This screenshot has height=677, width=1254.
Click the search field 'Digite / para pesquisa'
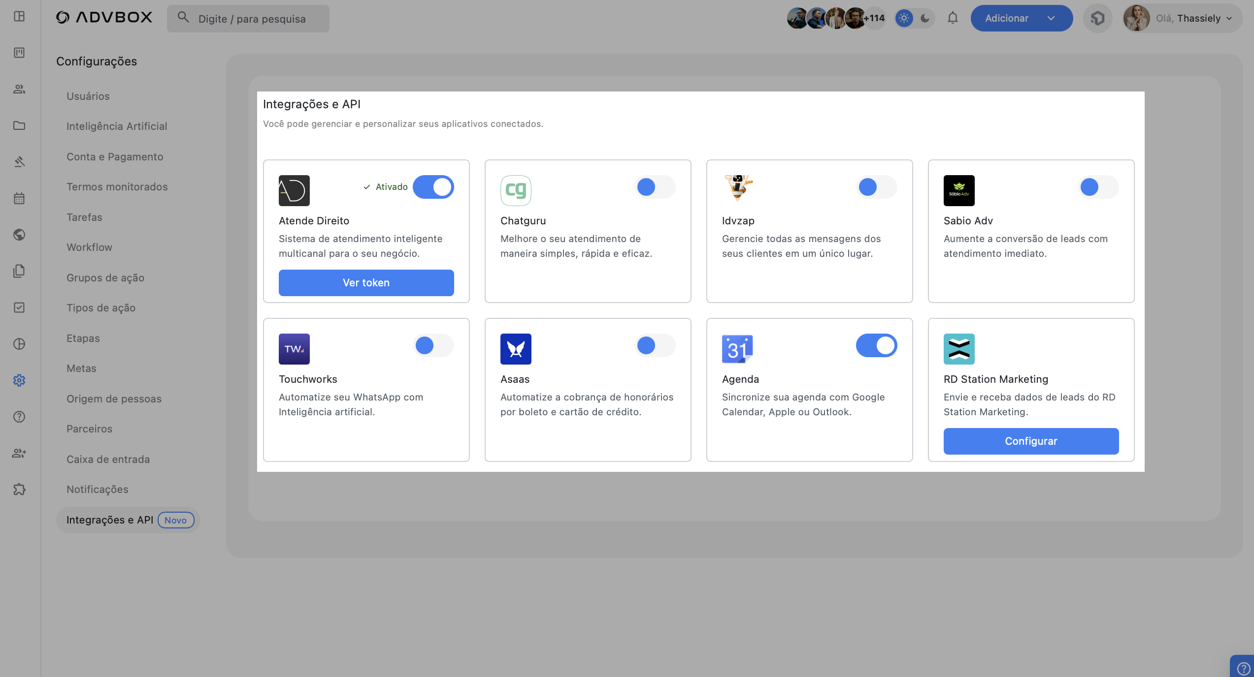pyautogui.click(x=252, y=19)
